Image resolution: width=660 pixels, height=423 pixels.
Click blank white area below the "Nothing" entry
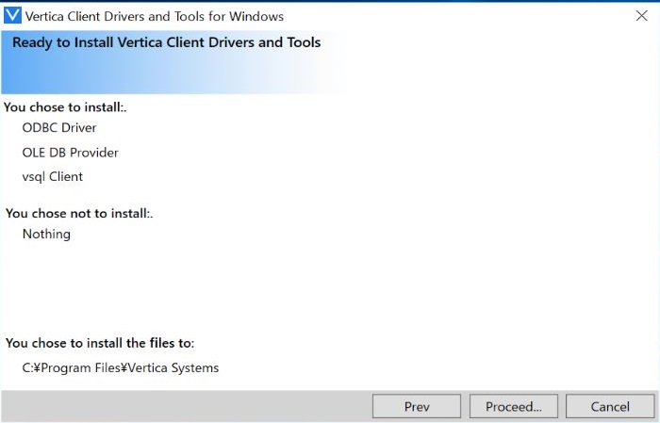(x=283, y=283)
